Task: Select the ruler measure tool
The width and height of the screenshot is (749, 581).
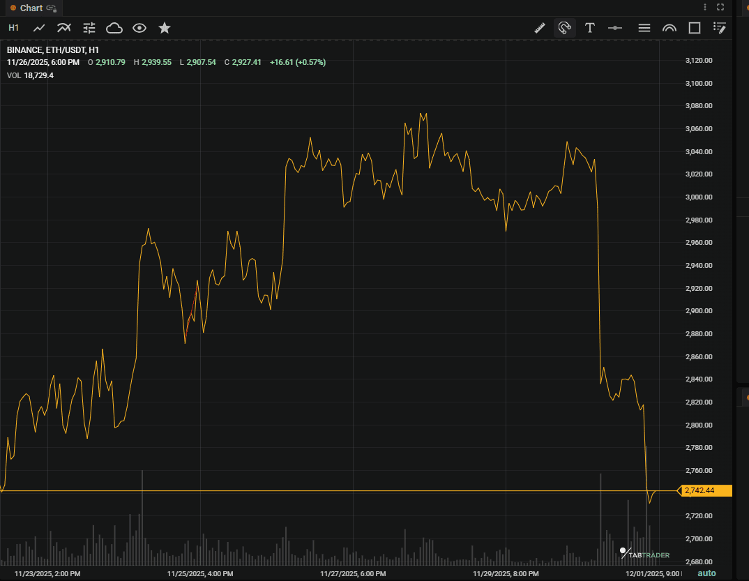Action: coord(540,28)
